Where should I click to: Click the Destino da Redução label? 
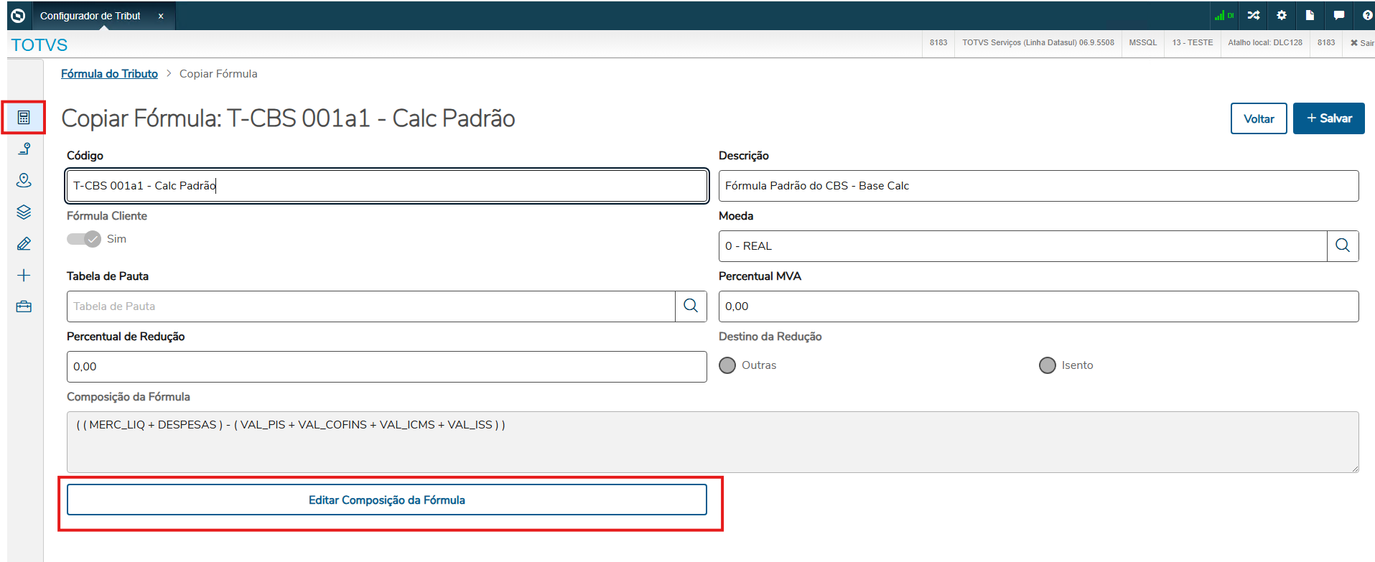coord(770,337)
